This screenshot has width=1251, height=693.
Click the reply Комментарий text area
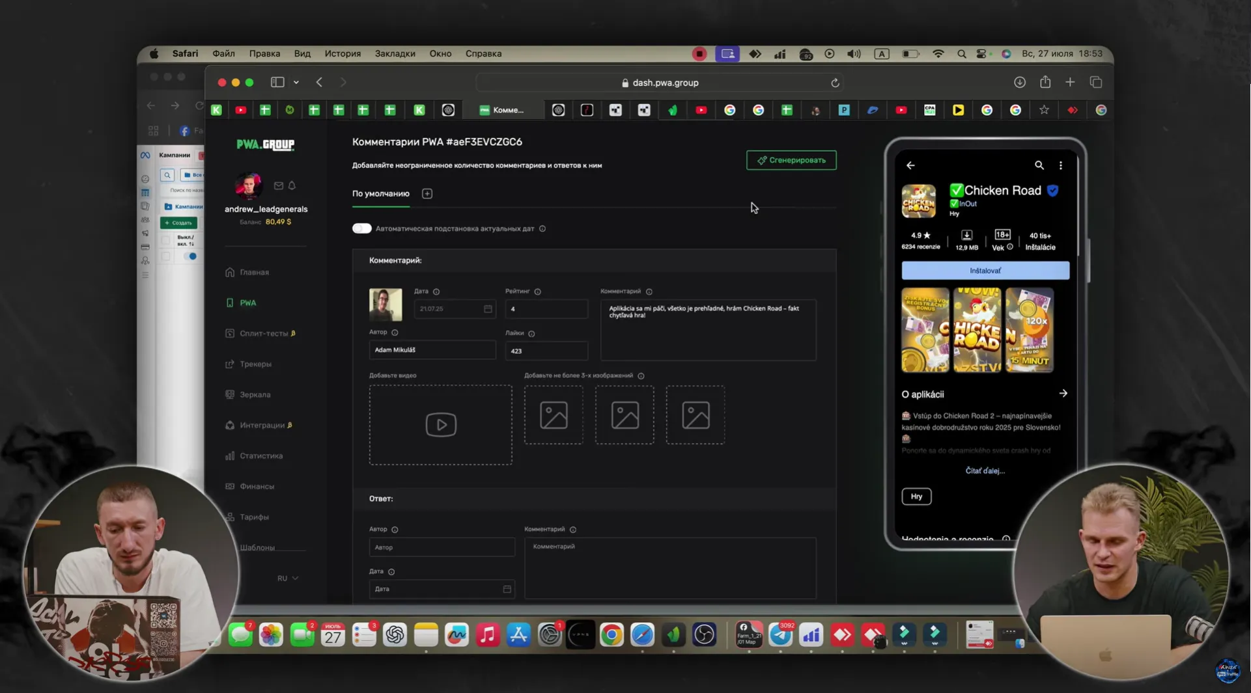click(x=670, y=567)
